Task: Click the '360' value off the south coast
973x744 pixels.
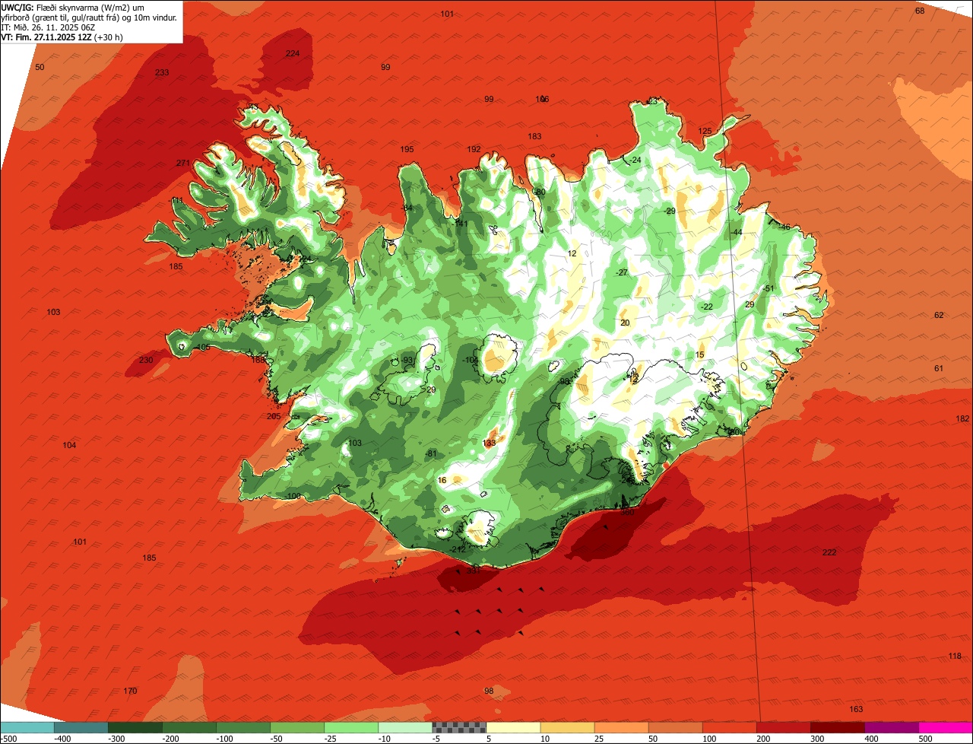Action: point(627,512)
